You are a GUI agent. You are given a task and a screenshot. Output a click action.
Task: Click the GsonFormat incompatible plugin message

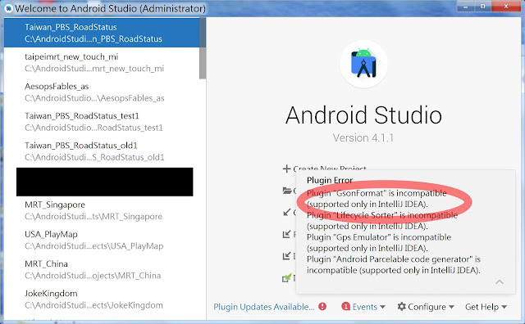pyautogui.click(x=377, y=199)
